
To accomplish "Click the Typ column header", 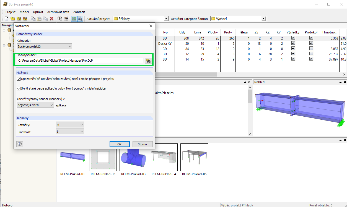I will (165, 32).
